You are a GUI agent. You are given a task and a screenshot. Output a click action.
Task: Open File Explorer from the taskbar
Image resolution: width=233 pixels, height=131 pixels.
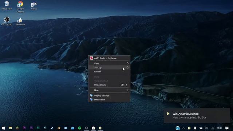coord(11,128)
